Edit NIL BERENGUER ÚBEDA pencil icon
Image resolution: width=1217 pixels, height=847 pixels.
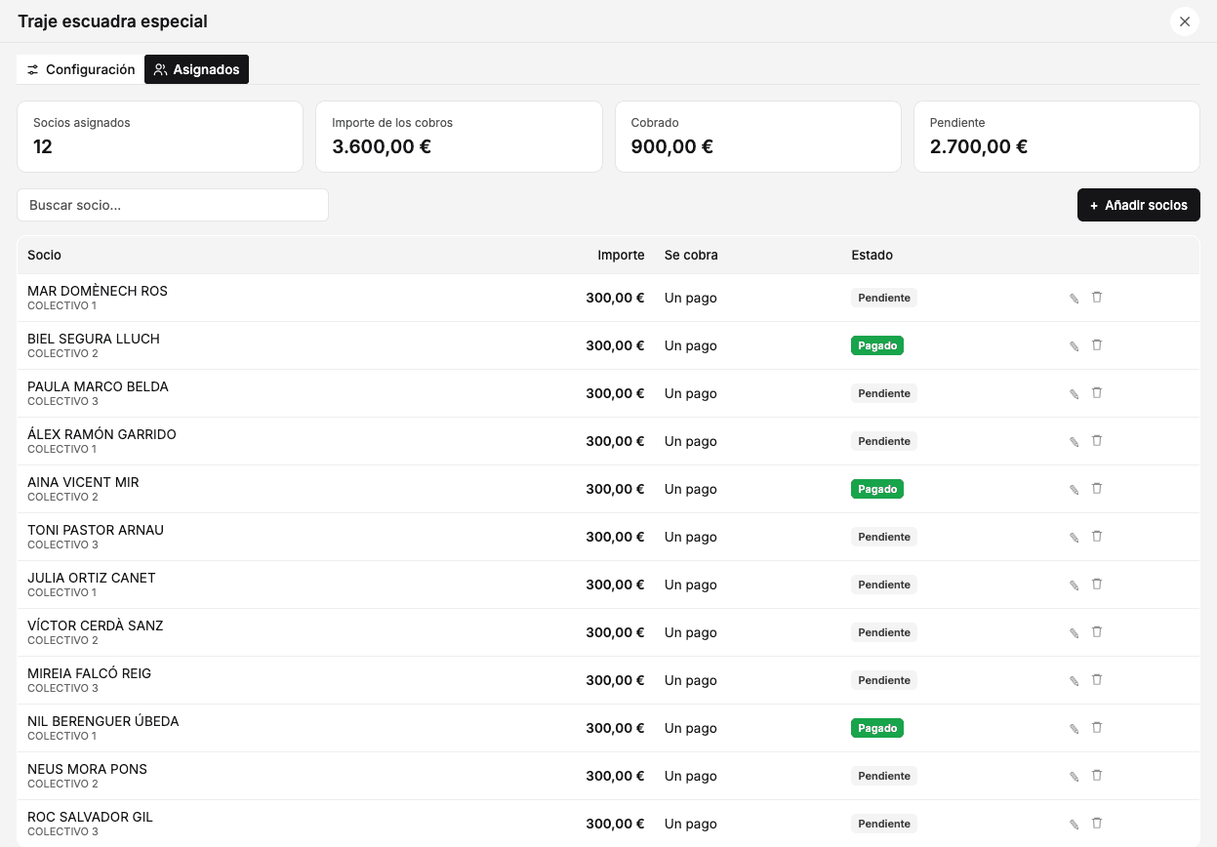click(x=1075, y=729)
